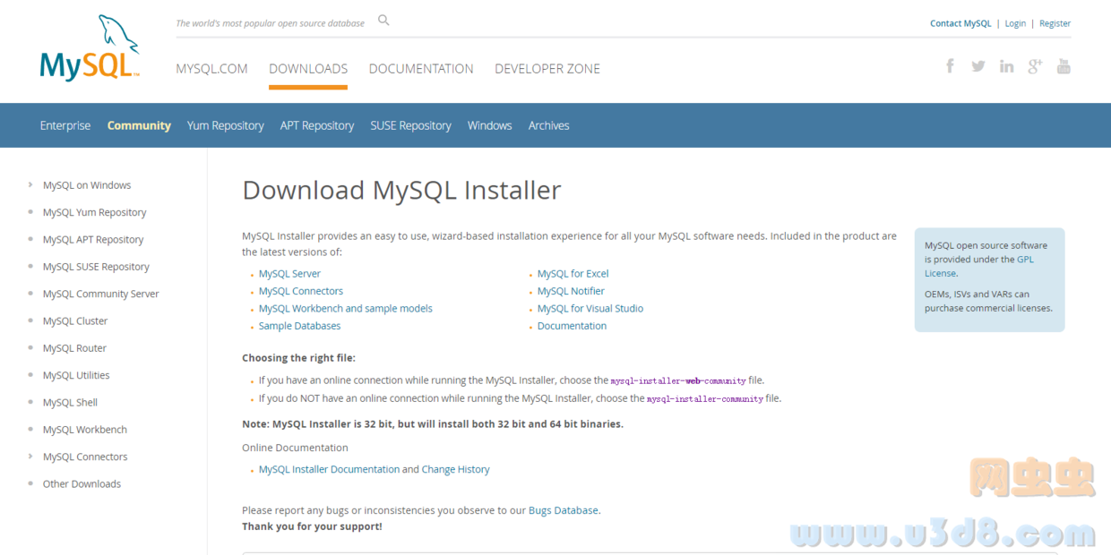Open Yum Repository in the blue bar
This screenshot has height=555, width=1111.
pos(226,125)
